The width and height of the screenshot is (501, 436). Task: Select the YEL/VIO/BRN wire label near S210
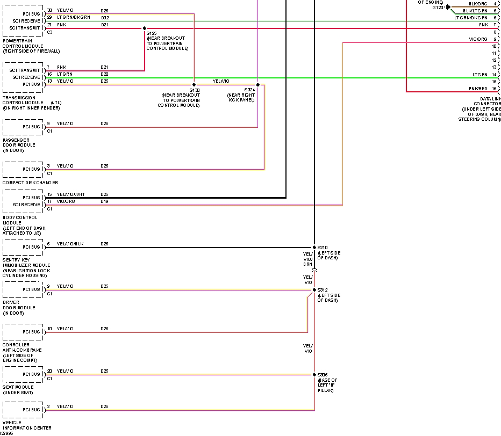coord(307,259)
